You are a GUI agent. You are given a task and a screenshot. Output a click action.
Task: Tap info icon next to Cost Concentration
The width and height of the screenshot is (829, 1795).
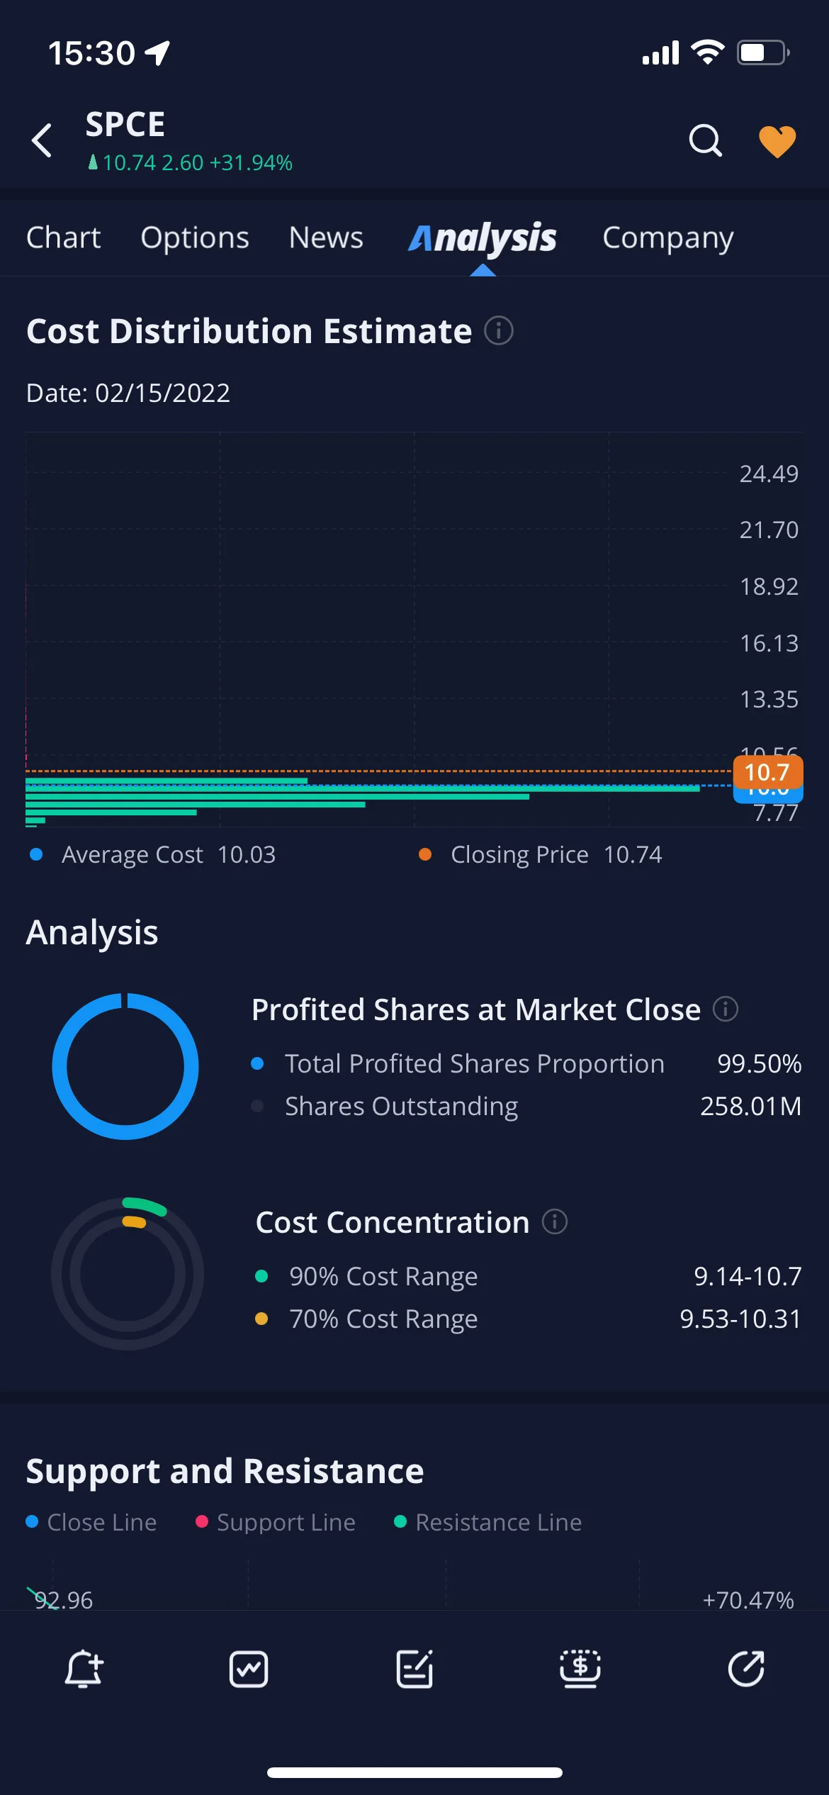click(555, 1221)
